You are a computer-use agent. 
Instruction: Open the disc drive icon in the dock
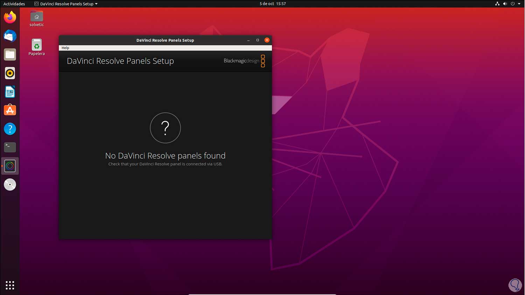[x=10, y=184]
